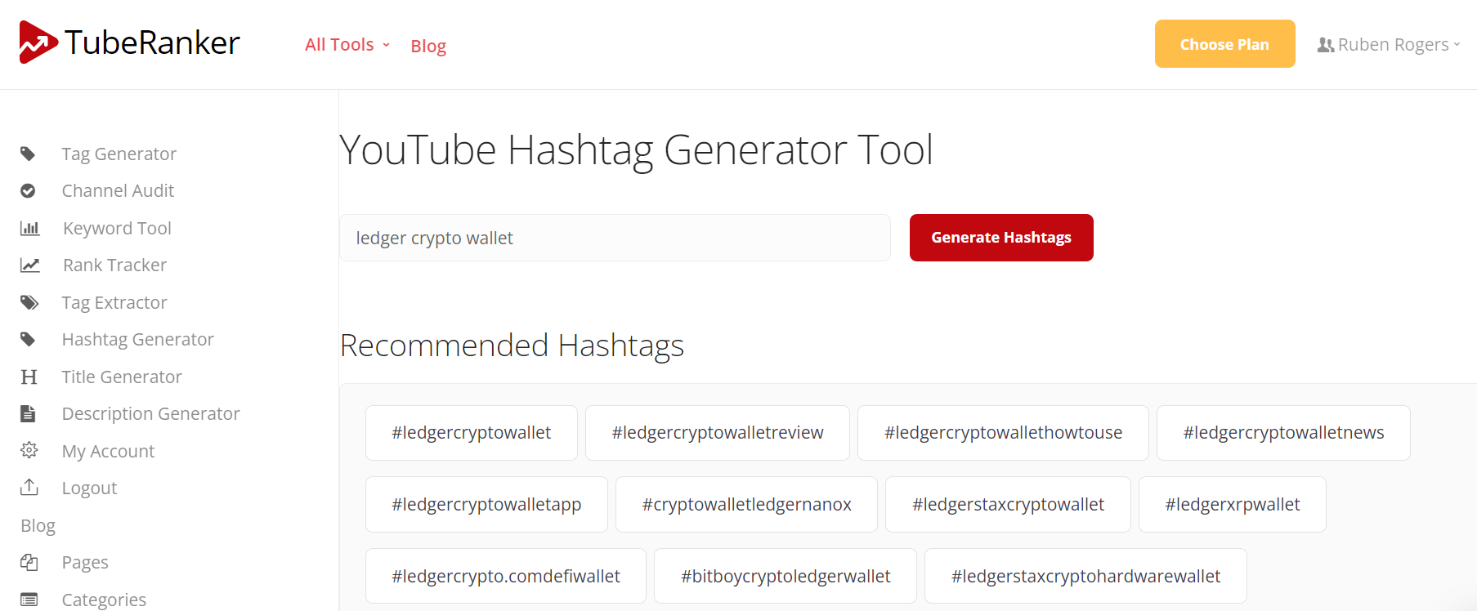Open Tag Extractor in the sidebar
The height and width of the screenshot is (611, 1477).
point(114,302)
